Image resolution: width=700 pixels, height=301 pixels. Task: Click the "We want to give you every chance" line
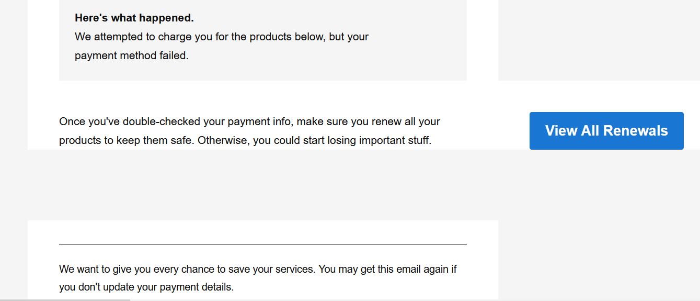coord(258,269)
